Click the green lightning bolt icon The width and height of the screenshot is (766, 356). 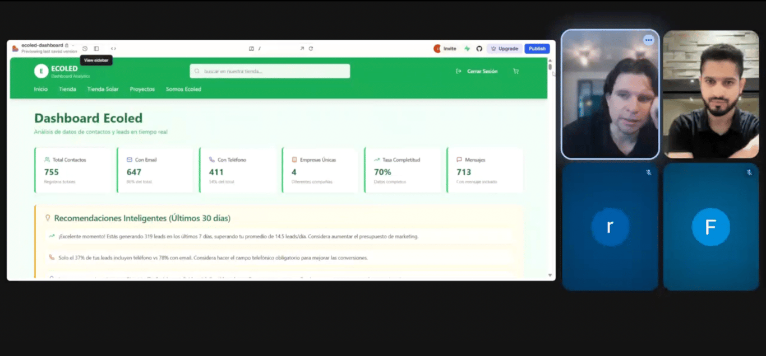click(x=467, y=49)
